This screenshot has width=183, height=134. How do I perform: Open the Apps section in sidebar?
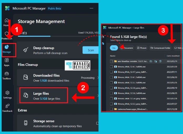tap(7, 62)
